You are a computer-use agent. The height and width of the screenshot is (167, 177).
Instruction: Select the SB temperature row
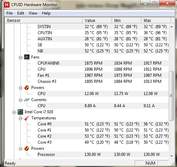(x=103, y=45)
